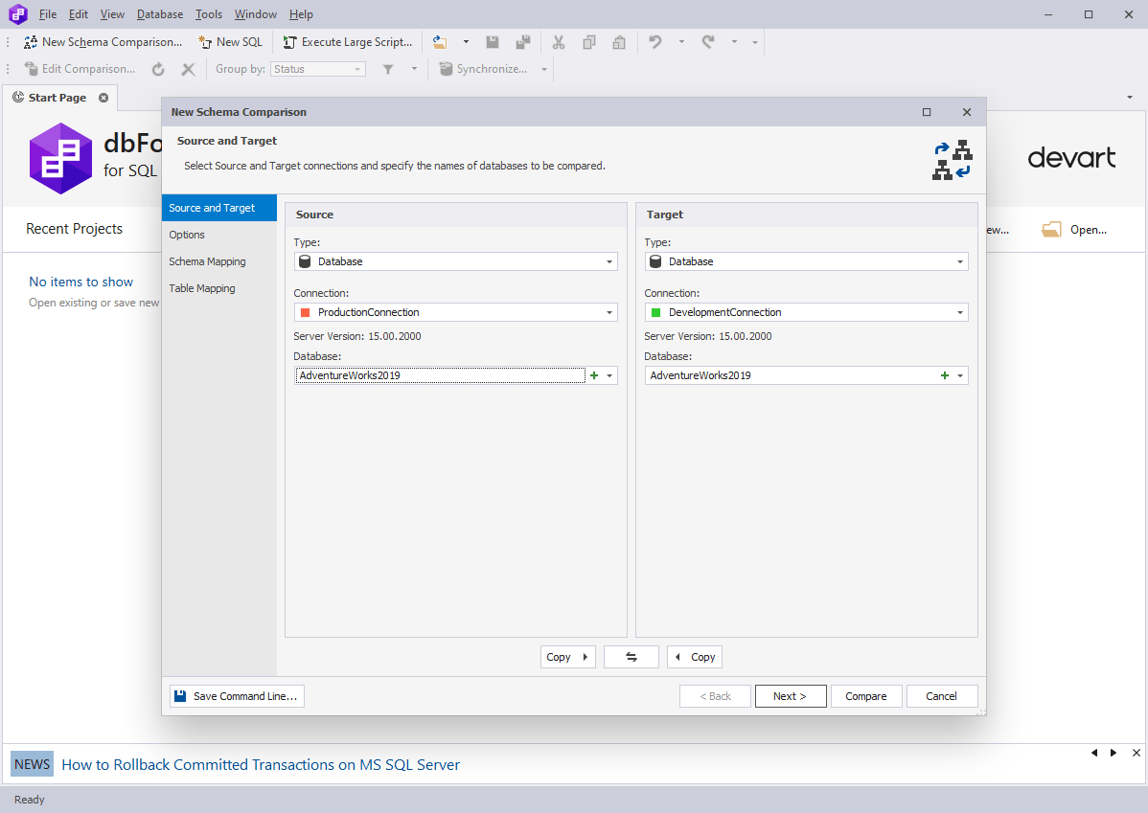Open the Target Type dropdown
Viewport: 1148px width, 813px height.
[806, 261]
